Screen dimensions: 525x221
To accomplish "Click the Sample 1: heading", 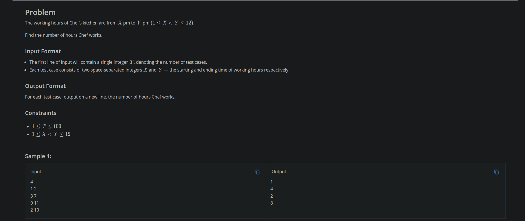I will click(38, 156).
